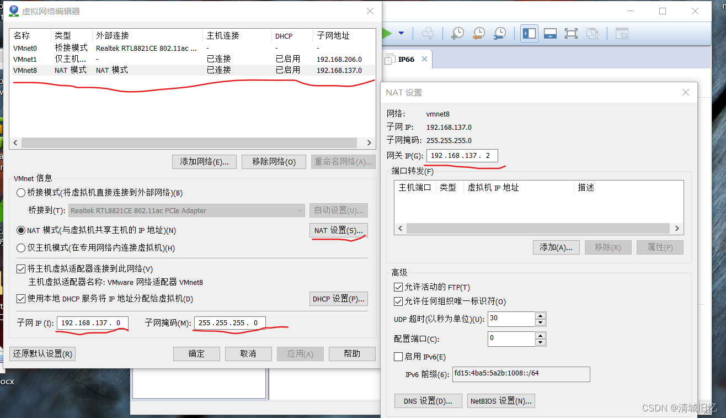Revert the virtual machine to its snapshot
Image resolution: width=726 pixels, height=418 pixels.
[478, 33]
